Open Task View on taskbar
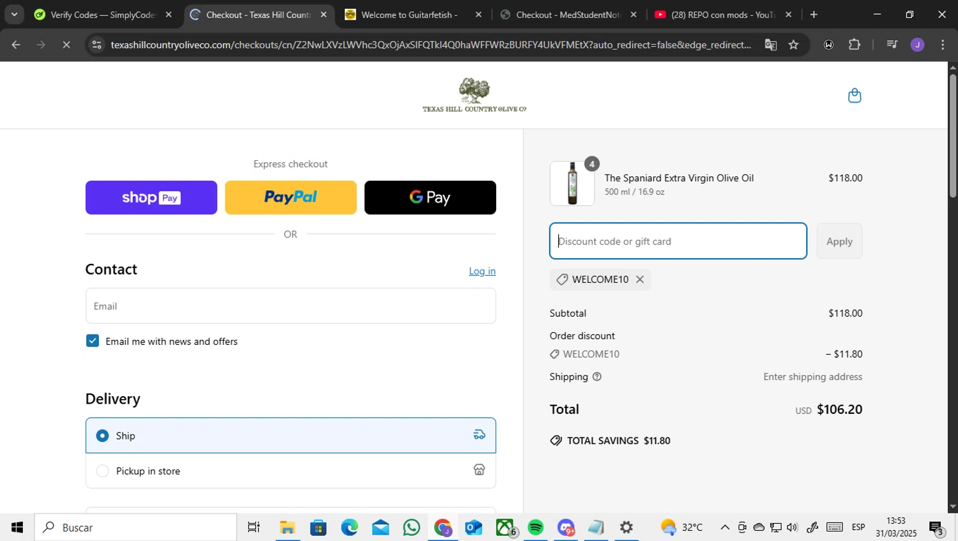 coord(254,528)
